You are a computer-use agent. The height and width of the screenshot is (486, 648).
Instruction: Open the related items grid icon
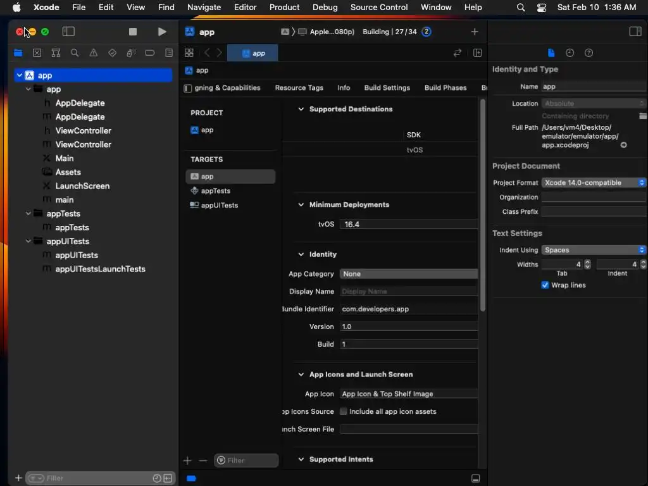[x=189, y=53]
